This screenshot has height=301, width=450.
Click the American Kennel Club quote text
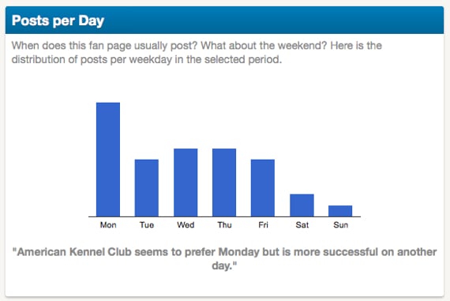(x=224, y=258)
